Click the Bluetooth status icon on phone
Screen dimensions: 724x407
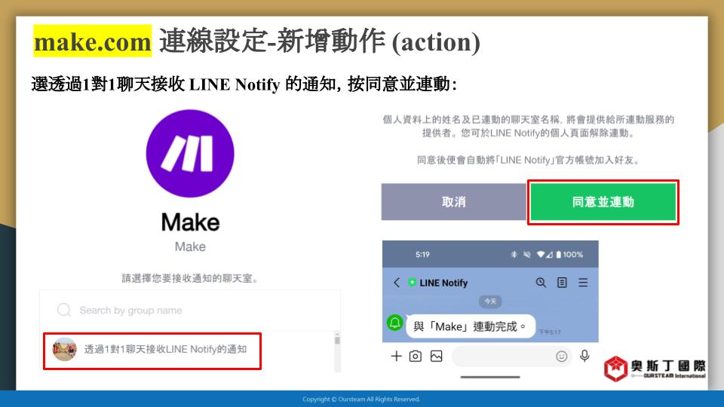(x=514, y=254)
